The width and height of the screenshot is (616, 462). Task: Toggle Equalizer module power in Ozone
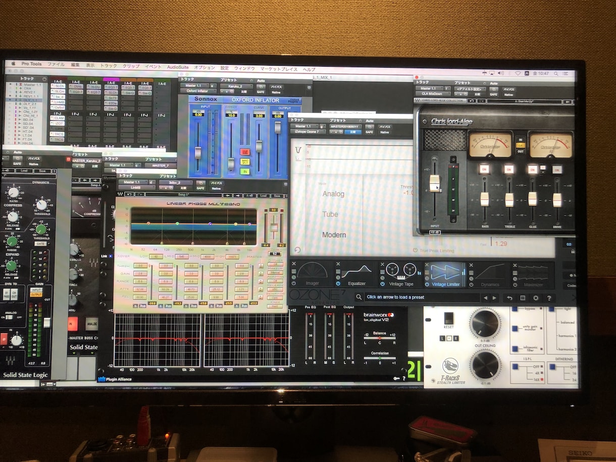(338, 284)
